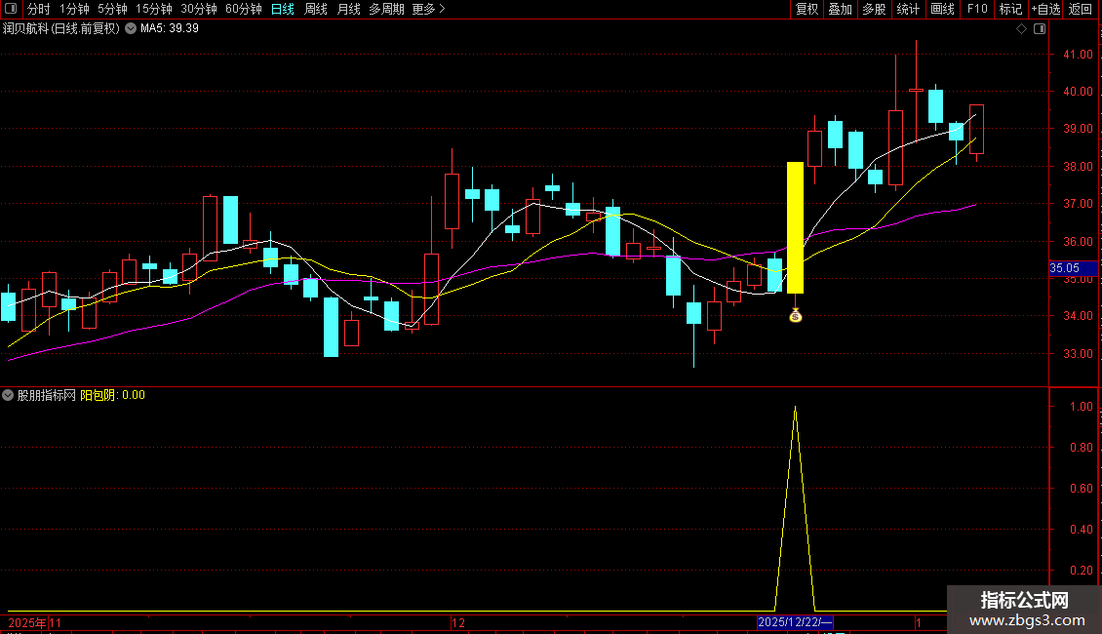This screenshot has height=634, width=1102.
Task: Click the 返回 back button
Action: (x=1081, y=9)
